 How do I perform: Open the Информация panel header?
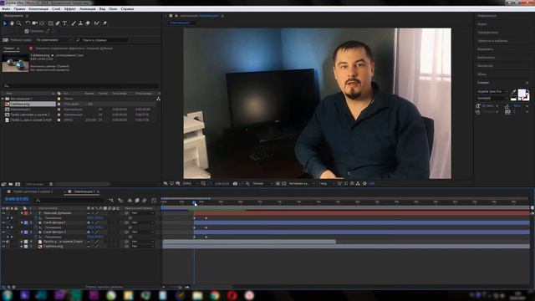click(487, 16)
